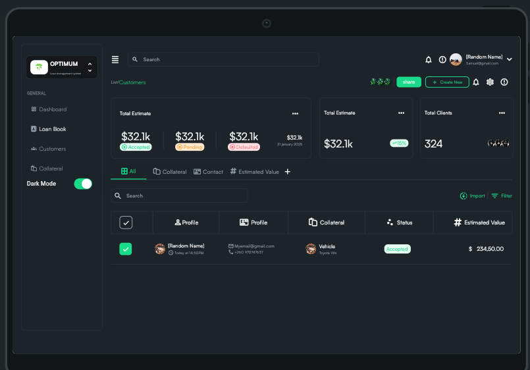Click the Customers breadcrumb link
The width and height of the screenshot is (530, 370).
point(132,82)
